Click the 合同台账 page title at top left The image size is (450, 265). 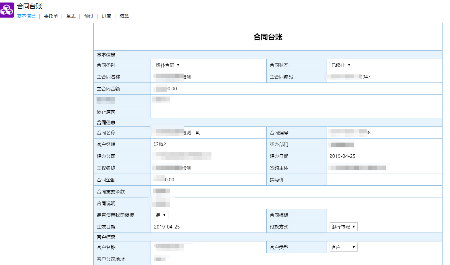pos(29,6)
